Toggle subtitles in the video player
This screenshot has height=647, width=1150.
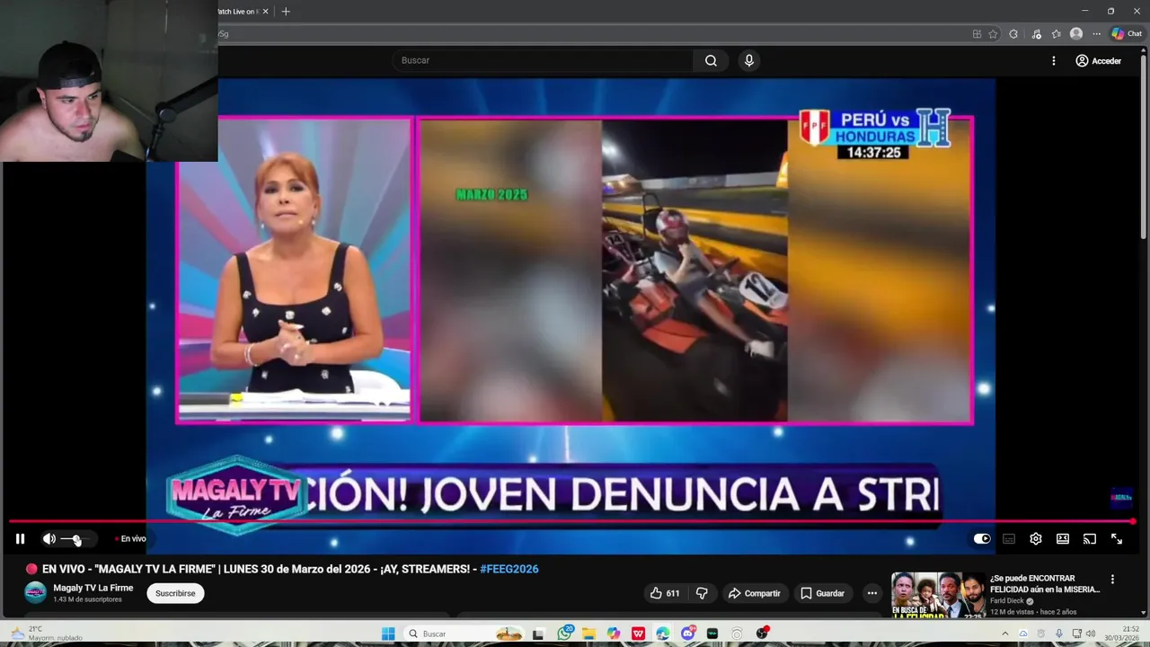(x=1009, y=538)
